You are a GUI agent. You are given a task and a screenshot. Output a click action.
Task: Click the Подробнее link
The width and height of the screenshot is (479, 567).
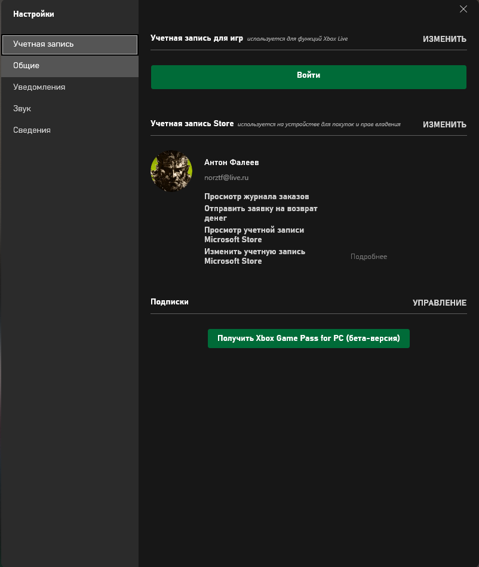point(369,257)
